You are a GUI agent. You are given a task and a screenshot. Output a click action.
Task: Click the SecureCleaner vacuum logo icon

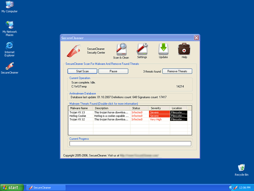[x=75, y=51]
